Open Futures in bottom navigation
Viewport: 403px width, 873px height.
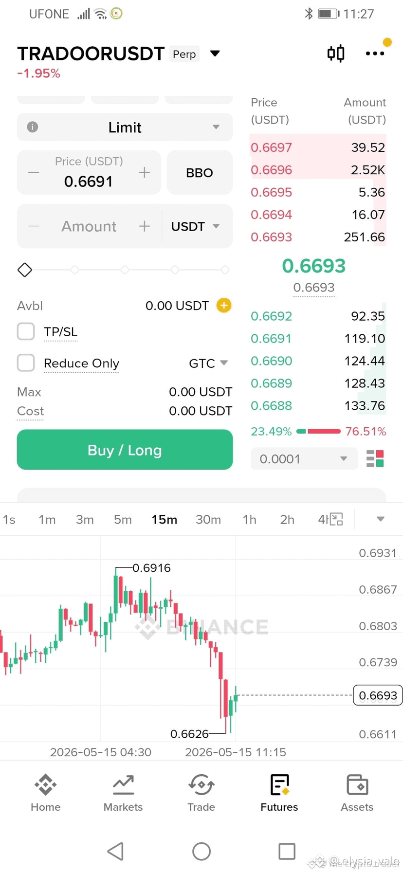(279, 793)
